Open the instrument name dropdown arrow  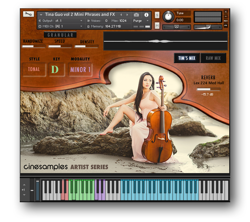[x=41, y=15]
